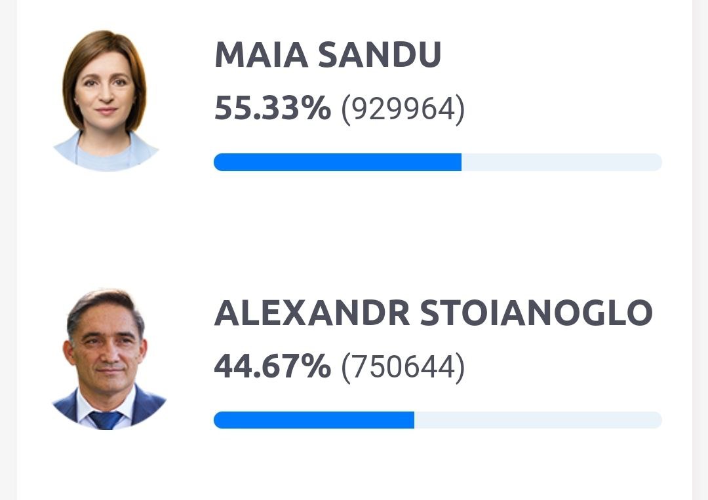This screenshot has width=708, height=500.
Task: Click the word SANDU in the heading
Action: [x=379, y=55]
